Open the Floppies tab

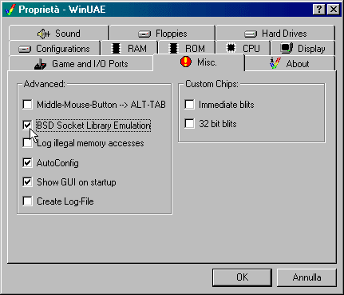[x=162, y=34]
